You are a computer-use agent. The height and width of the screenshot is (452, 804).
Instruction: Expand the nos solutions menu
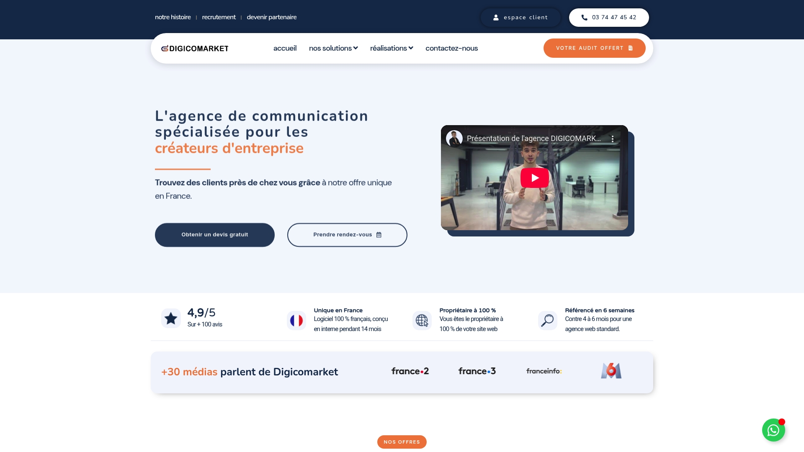point(333,48)
